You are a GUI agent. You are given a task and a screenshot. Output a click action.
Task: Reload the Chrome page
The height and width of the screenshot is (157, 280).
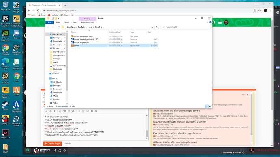[38, 11]
